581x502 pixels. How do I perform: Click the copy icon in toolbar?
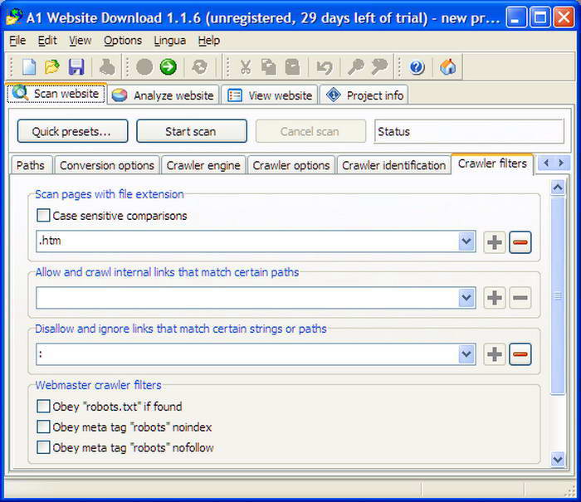click(269, 67)
